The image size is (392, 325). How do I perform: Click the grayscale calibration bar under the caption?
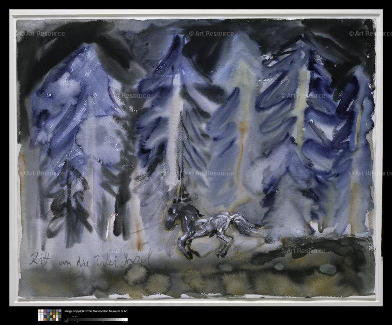(x=96, y=319)
